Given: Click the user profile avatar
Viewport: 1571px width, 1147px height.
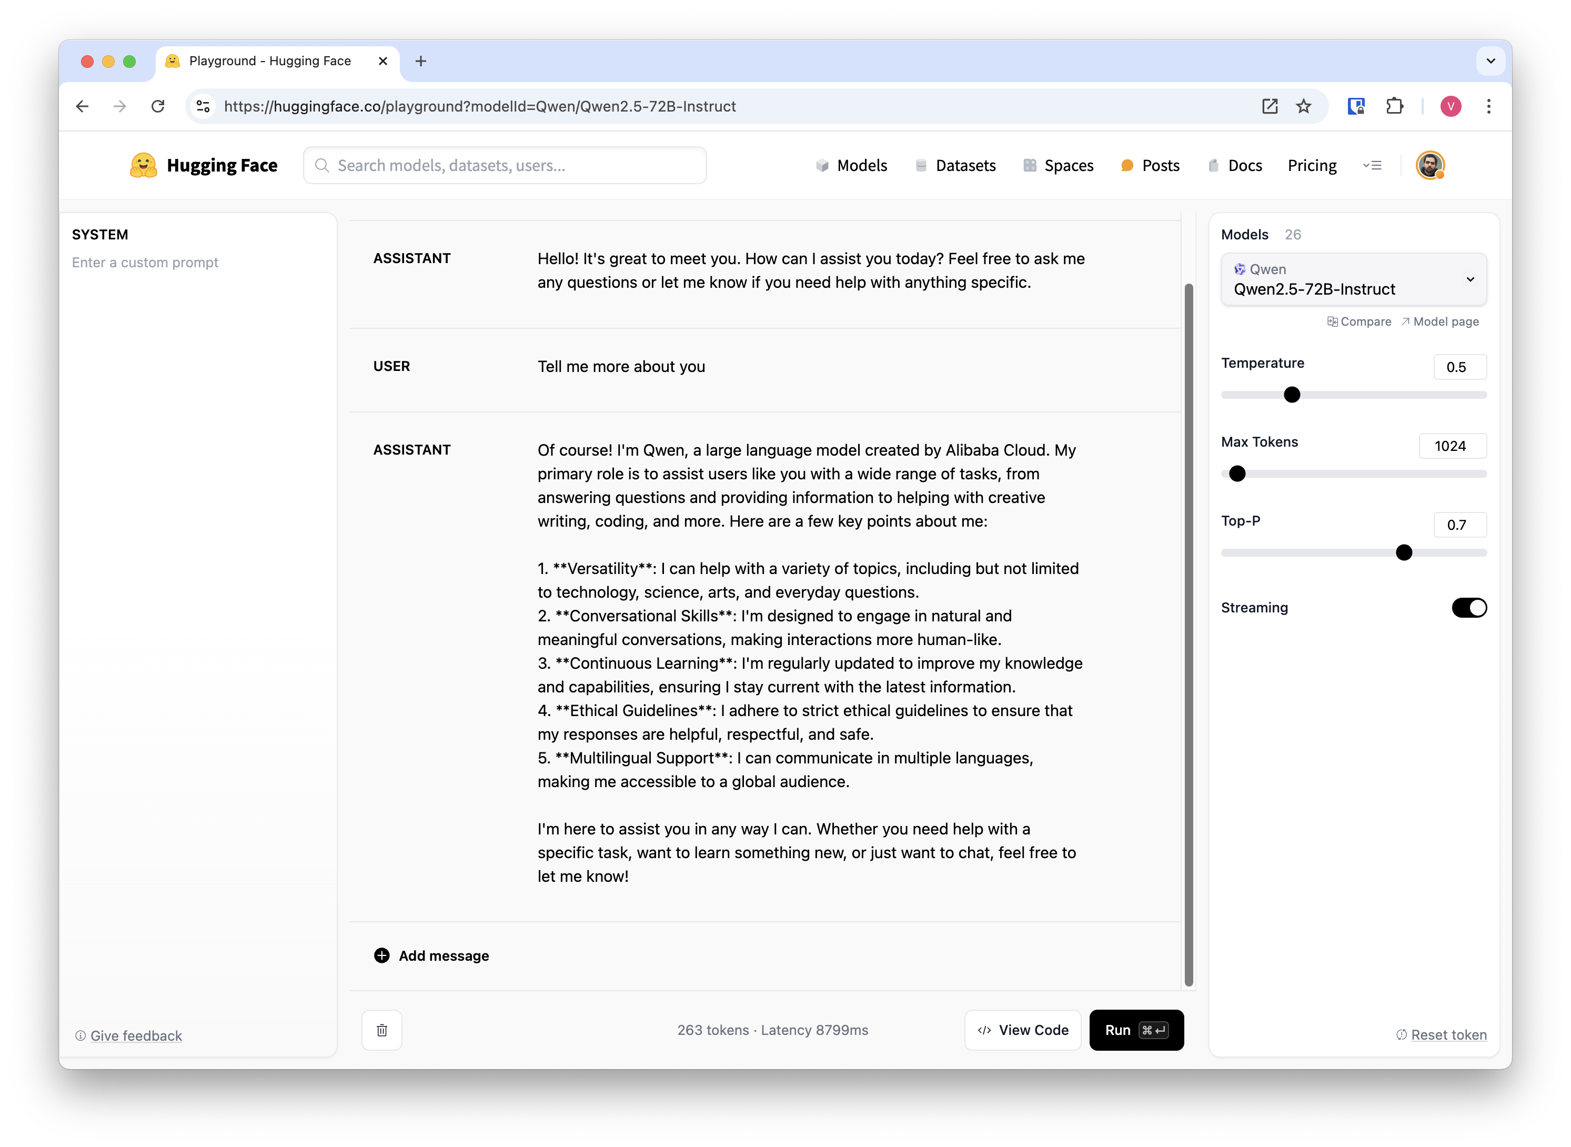Looking at the screenshot, I should tap(1430, 165).
